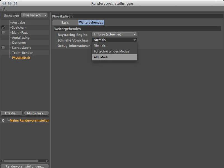This screenshot has height=168, width=224.
Task: Select the Meine Rendervoreinstellungen preset
Action: [x=31, y=120]
